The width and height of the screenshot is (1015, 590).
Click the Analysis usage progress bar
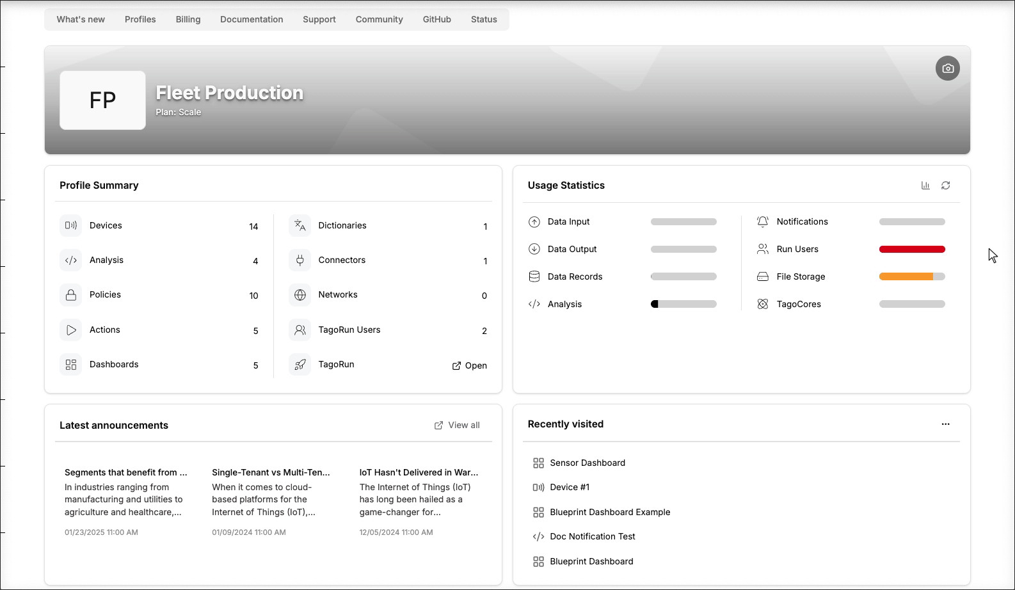pos(683,305)
